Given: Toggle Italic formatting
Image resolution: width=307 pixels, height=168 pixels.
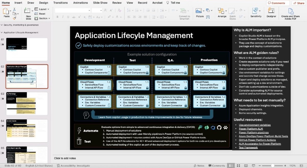Looking at the screenshot, I should coord(63,17).
